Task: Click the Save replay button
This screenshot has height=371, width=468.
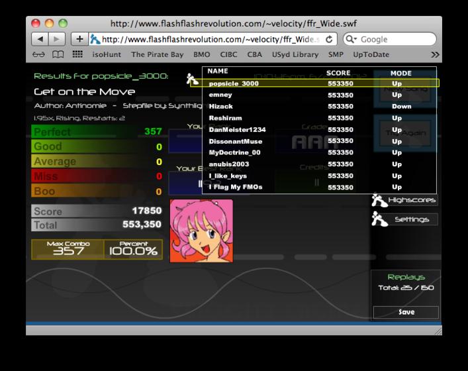Action: (406, 312)
